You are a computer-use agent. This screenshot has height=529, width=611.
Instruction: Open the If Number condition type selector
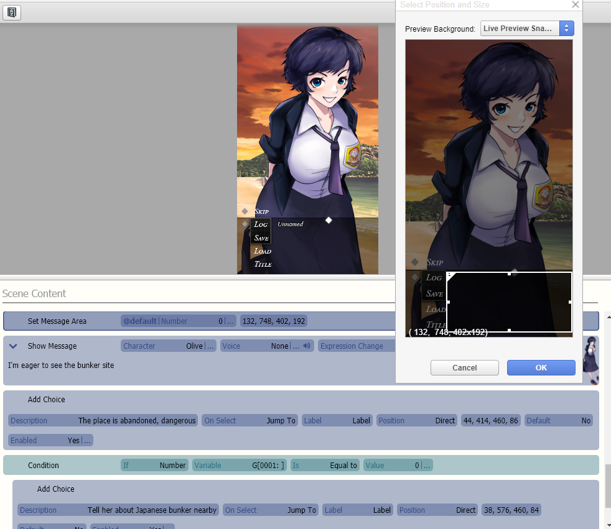[x=154, y=465]
